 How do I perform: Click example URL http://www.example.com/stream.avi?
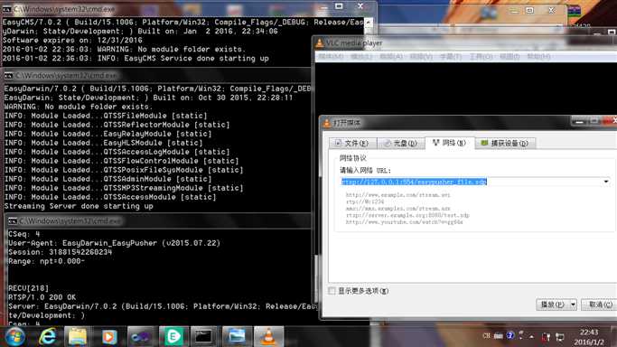click(397, 195)
